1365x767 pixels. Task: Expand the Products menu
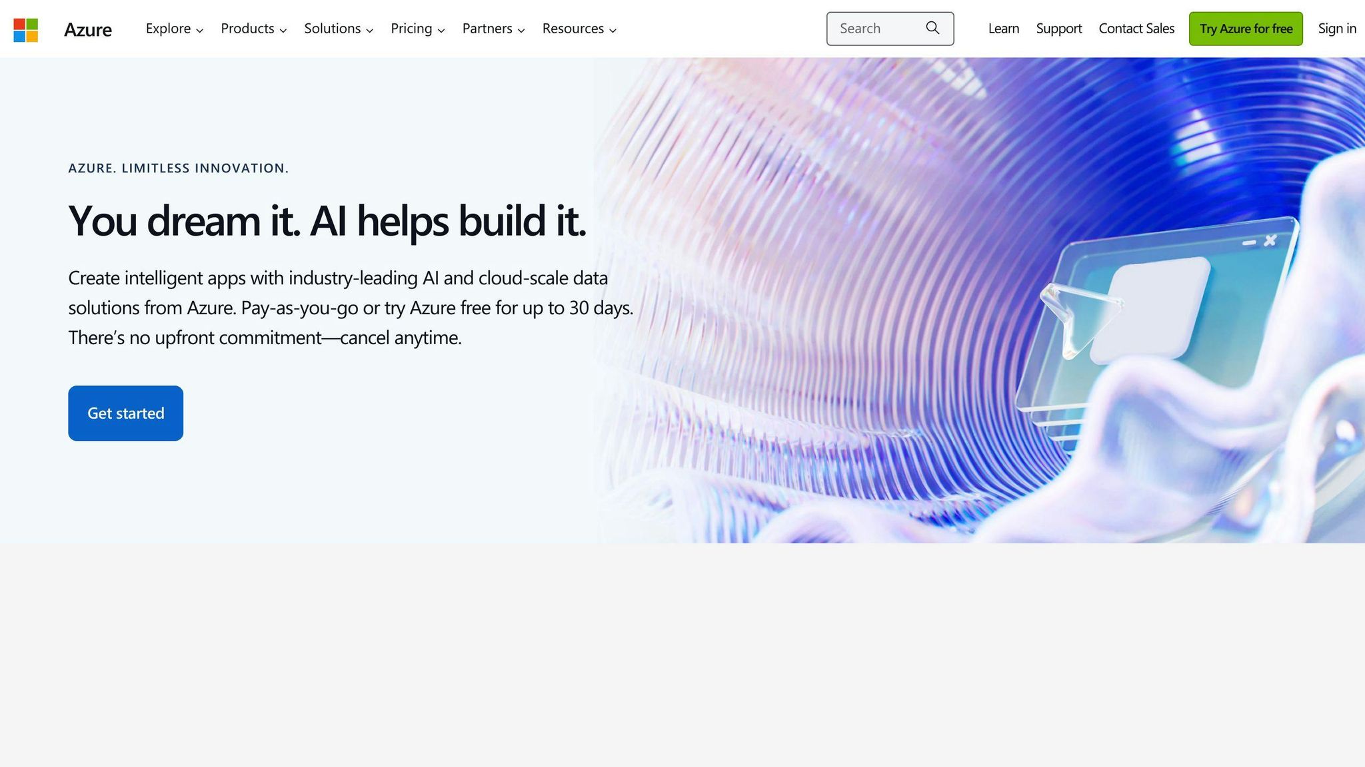(x=254, y=29)
